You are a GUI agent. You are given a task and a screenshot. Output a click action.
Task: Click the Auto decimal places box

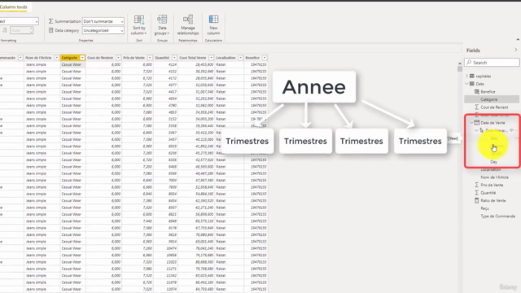(x=22, y=30)
